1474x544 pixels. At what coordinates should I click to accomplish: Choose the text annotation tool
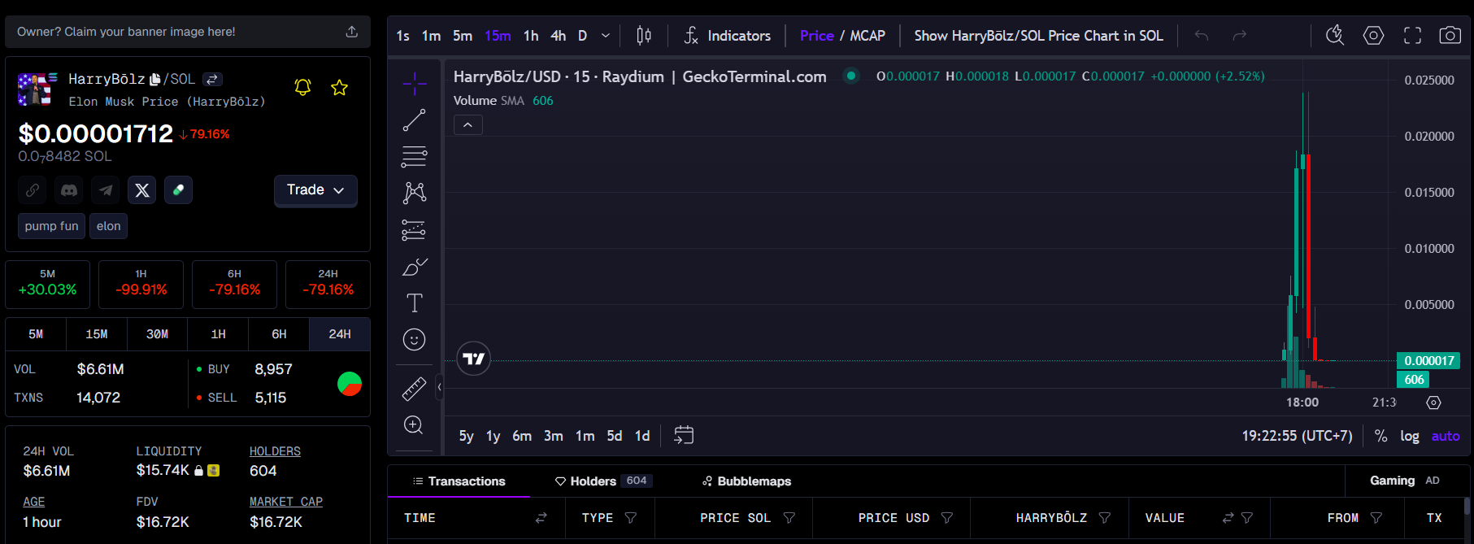click(414, 303)
